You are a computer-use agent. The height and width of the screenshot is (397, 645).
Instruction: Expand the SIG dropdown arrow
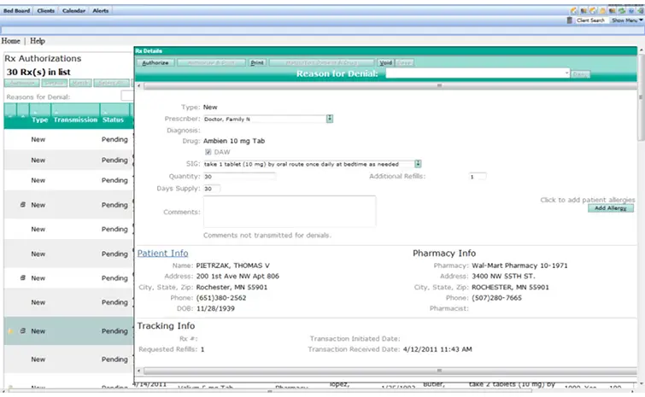pos(418,164)
